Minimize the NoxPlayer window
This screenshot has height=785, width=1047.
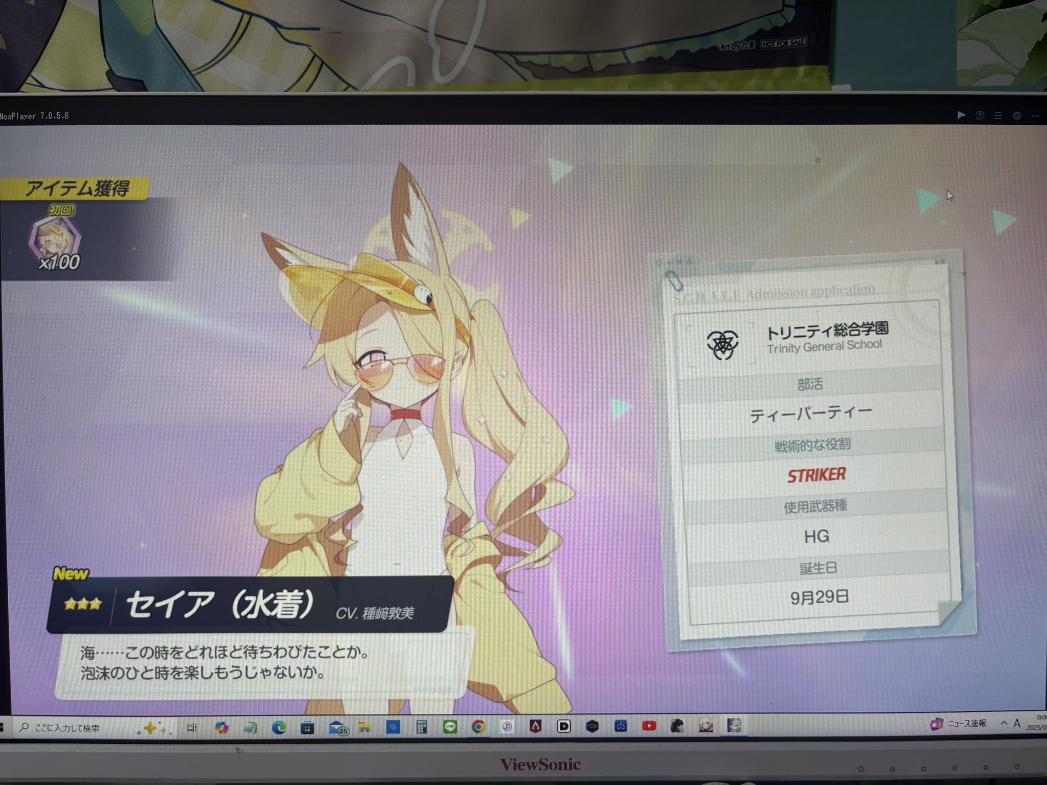(x=1035, y=117)
